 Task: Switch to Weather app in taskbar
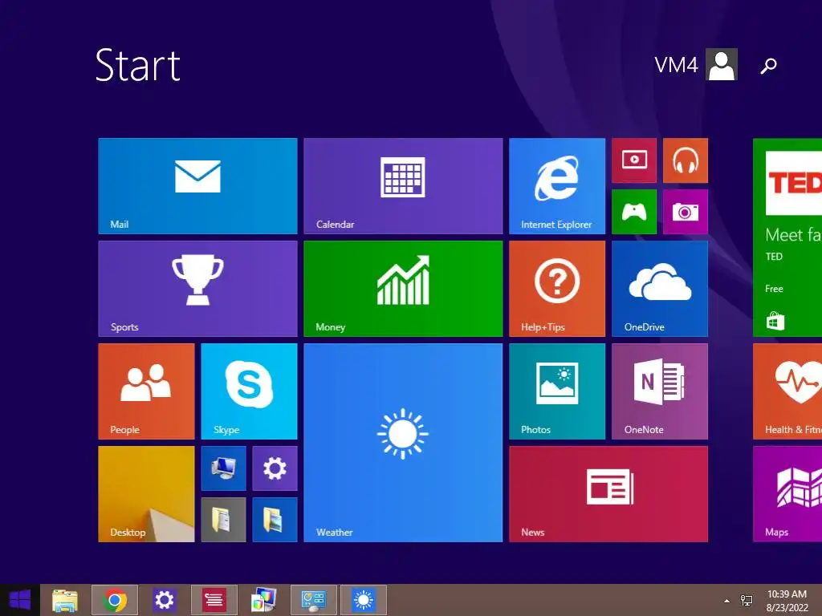364,600
